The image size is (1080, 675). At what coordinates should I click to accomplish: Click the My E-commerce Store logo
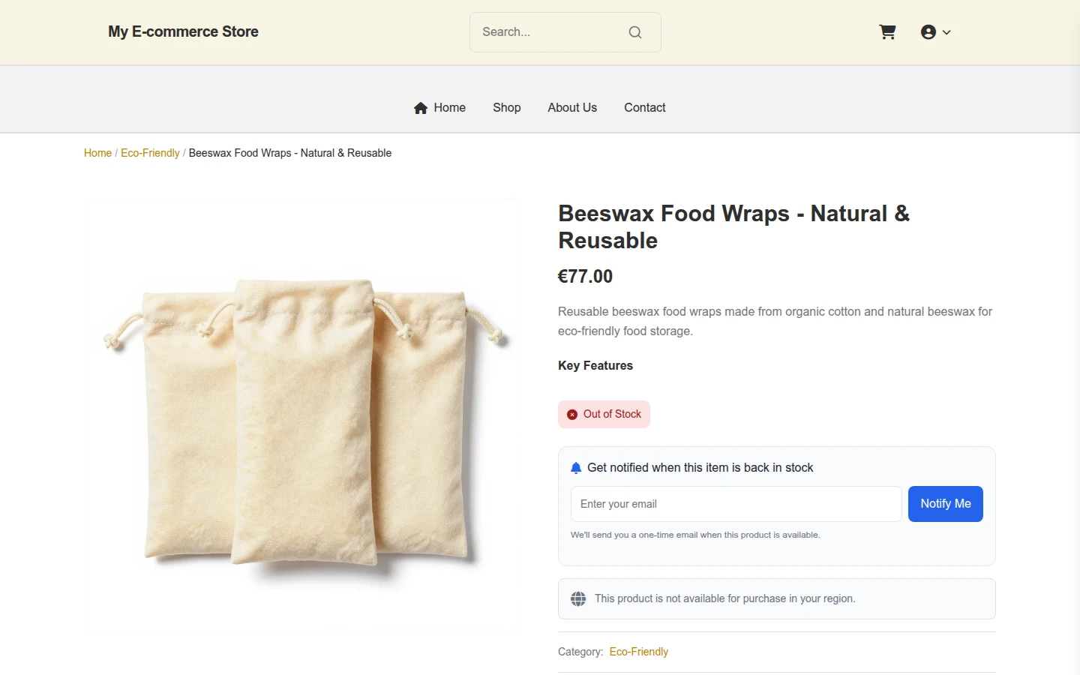point(183,31)
